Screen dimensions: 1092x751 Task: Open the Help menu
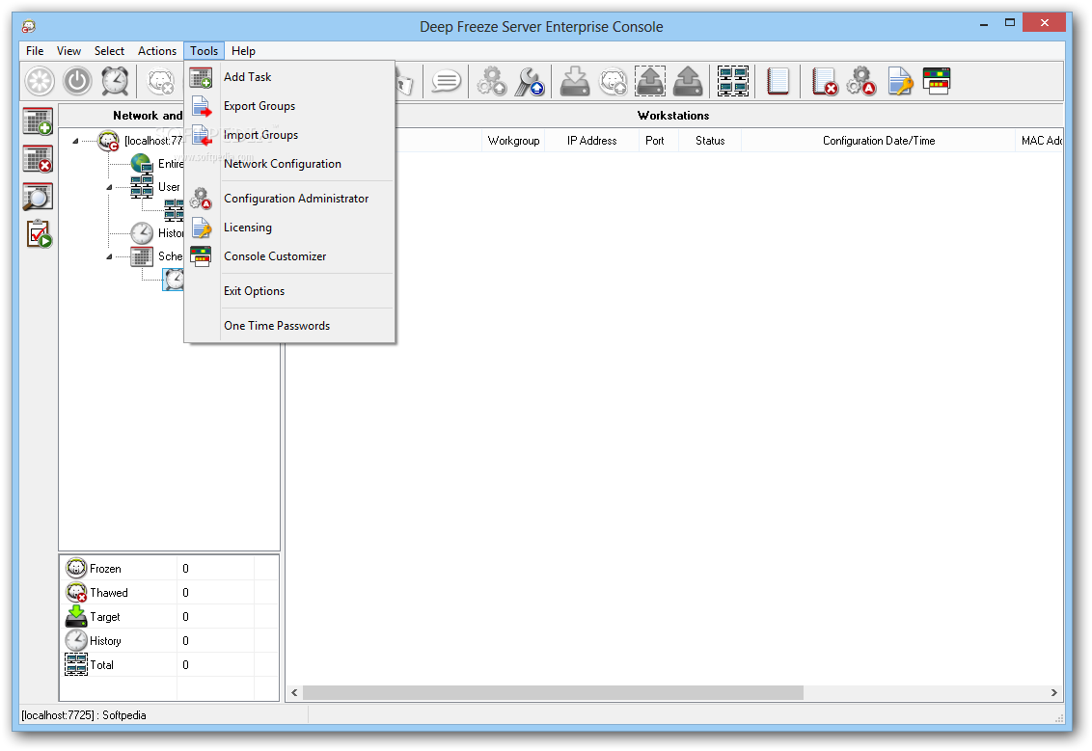[x=243, y=51]
